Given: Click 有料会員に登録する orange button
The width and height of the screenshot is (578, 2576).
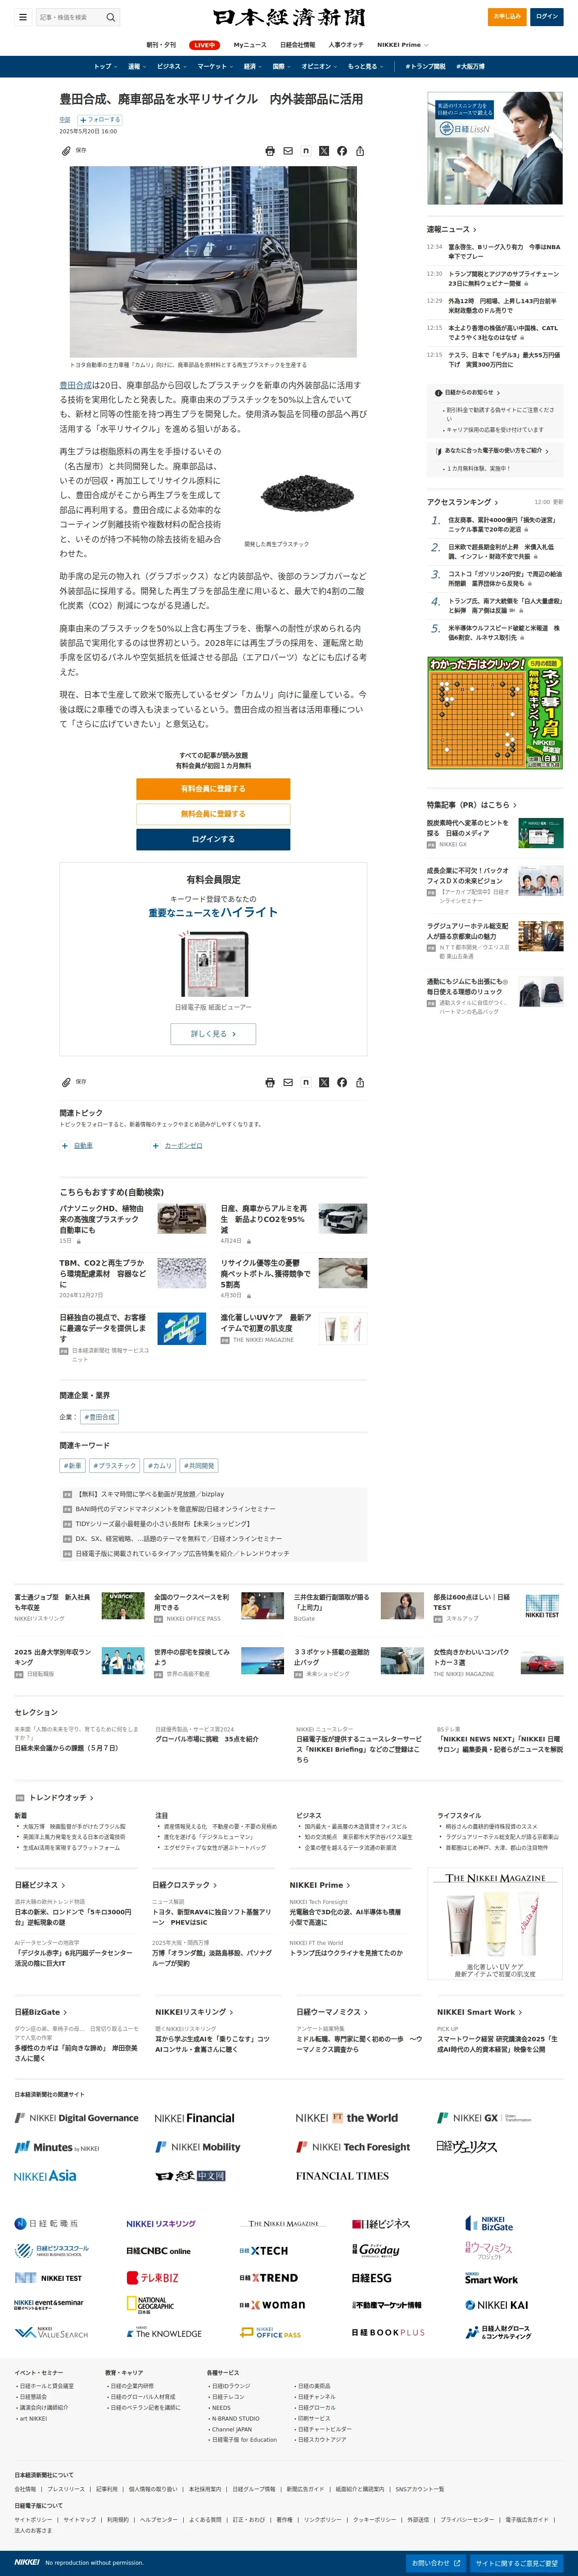Looking at the screenshot, I should pos(213,789).
